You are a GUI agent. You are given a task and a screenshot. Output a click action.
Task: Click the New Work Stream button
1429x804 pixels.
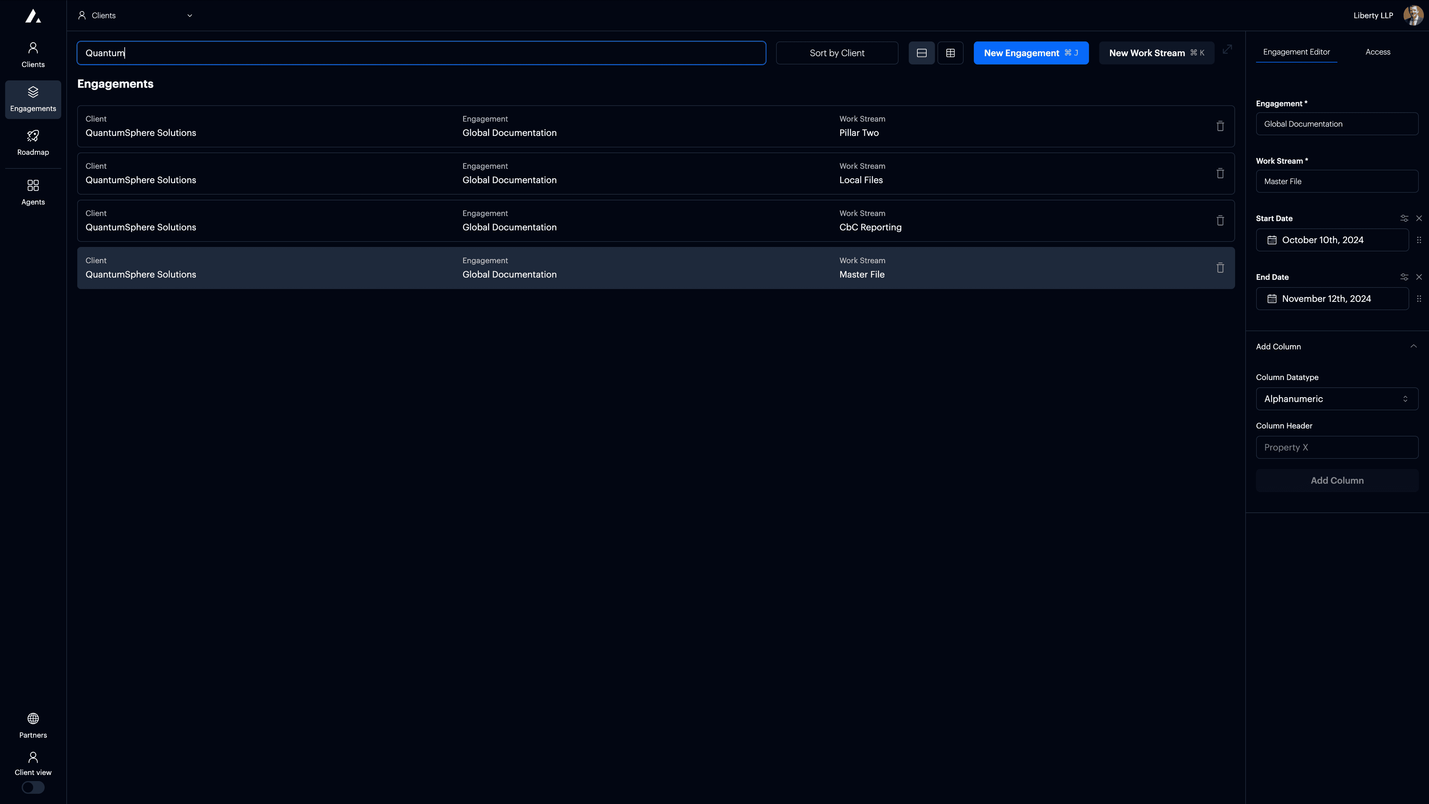(x=1156, y=53)
